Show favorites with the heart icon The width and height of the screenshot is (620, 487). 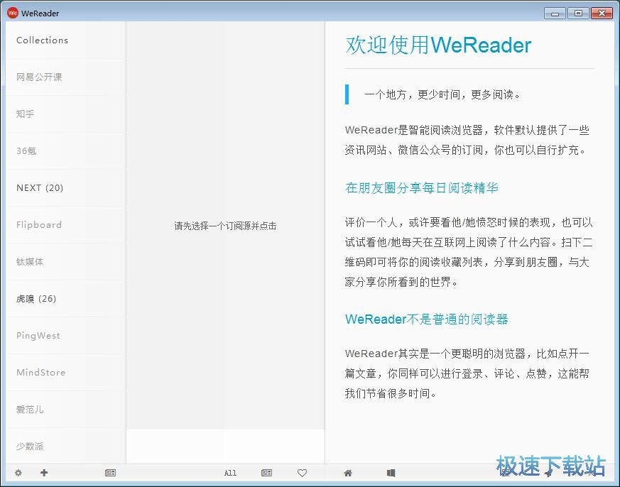click(x=302, y=473)
